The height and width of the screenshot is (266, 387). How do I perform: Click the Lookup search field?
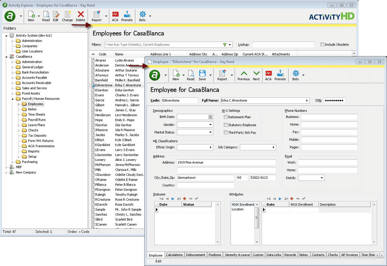coord(283,45)
